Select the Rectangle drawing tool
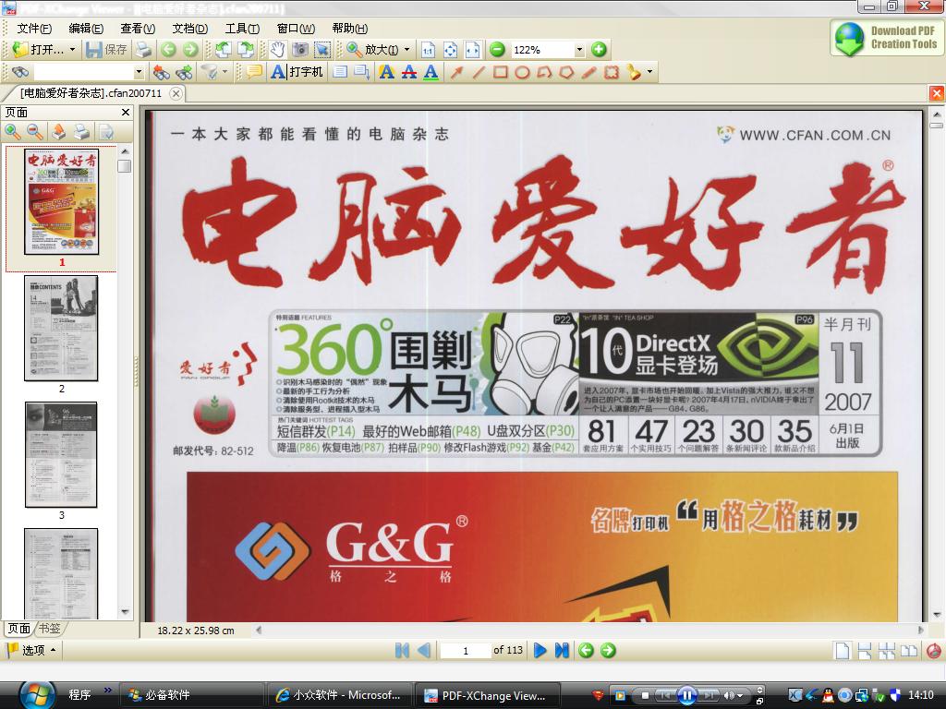This screenshot has width=946, height=709. [500, 72]
